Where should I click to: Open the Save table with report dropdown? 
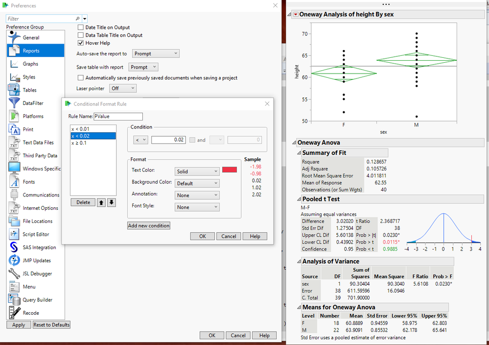click(x=143, y=67)
